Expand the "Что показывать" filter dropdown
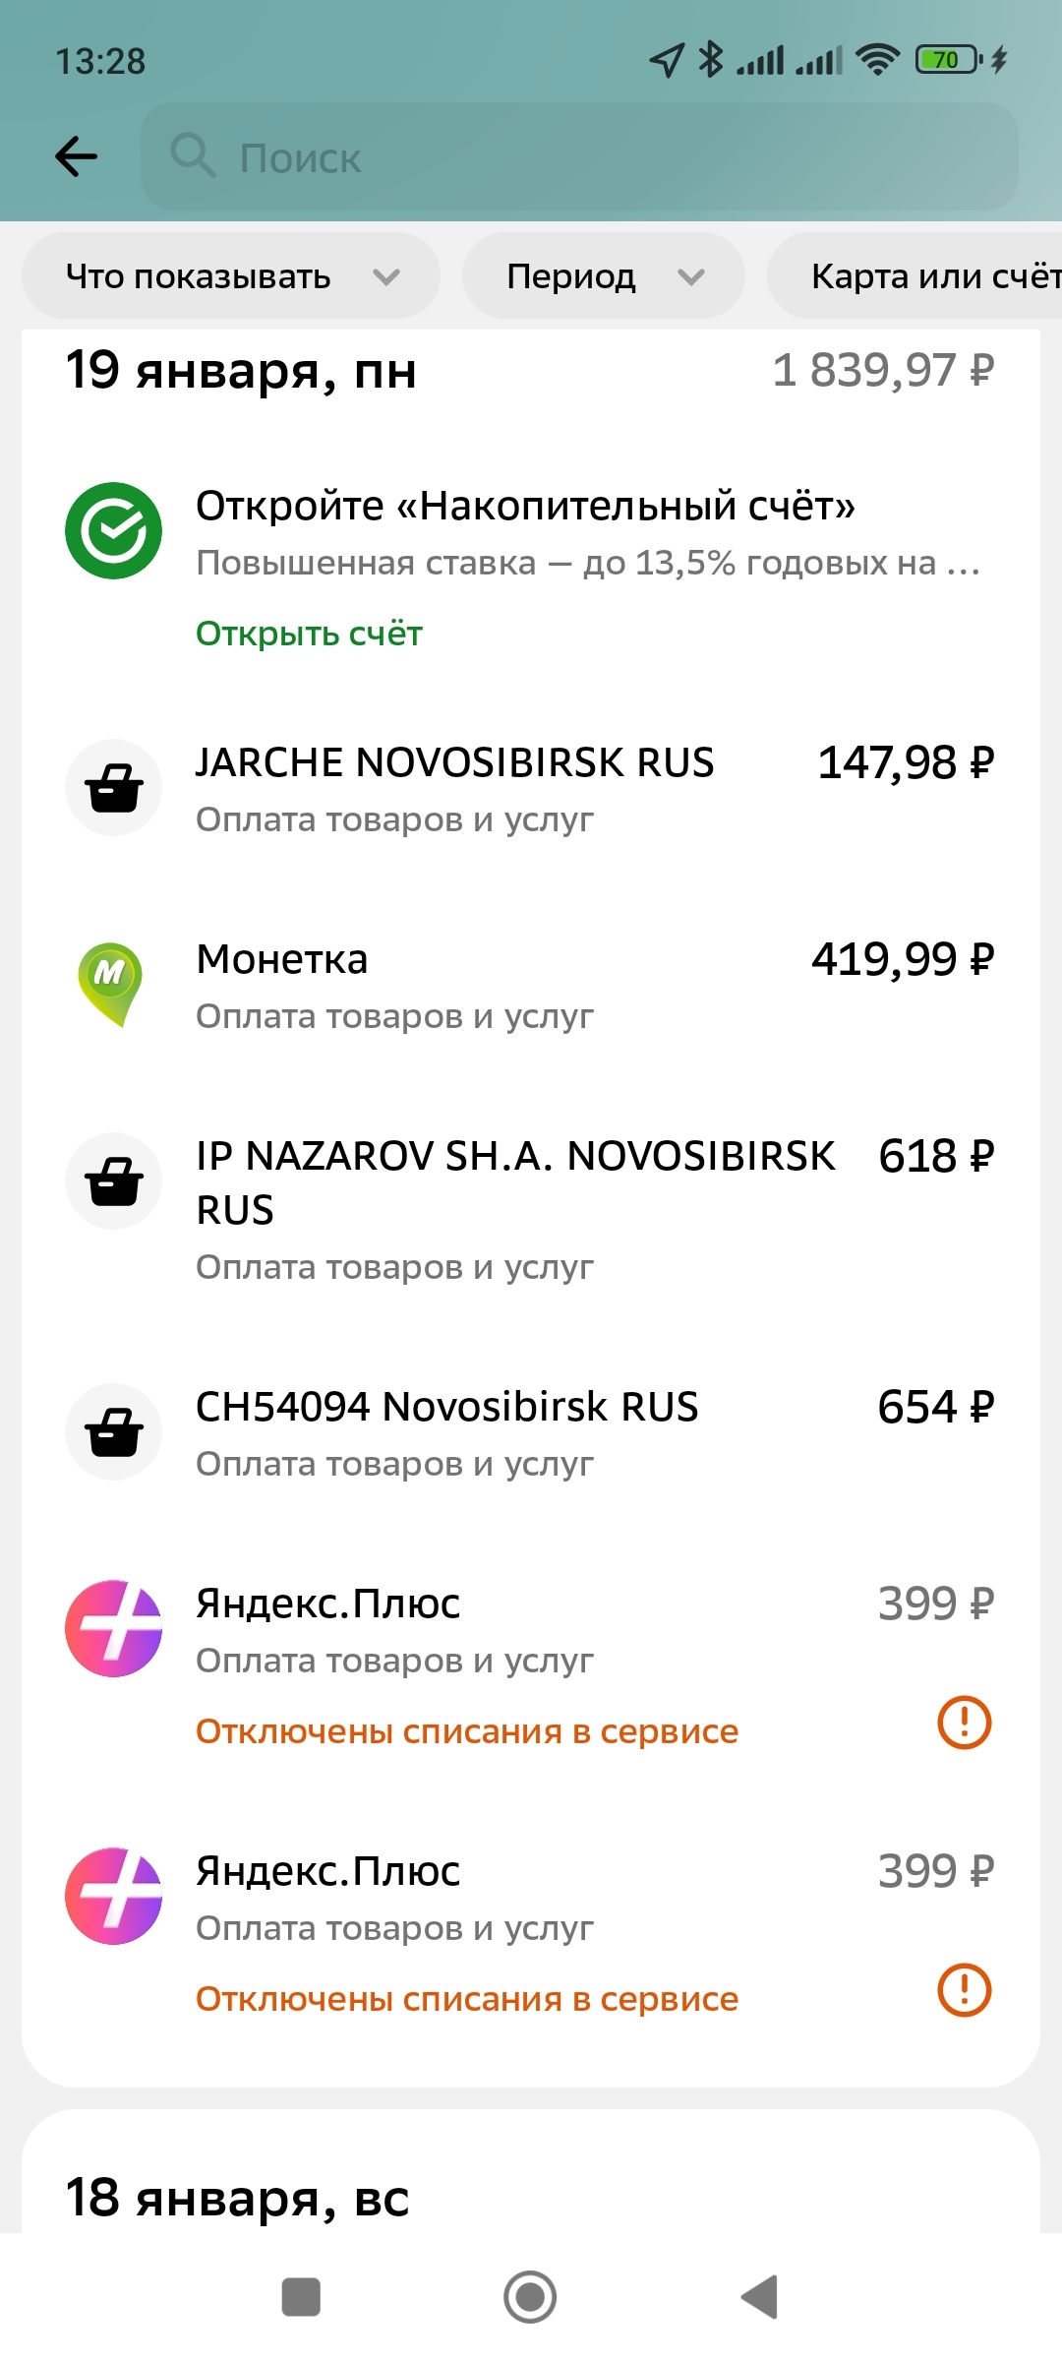This screenshot has width=1062, height=2361. point(231,276)
